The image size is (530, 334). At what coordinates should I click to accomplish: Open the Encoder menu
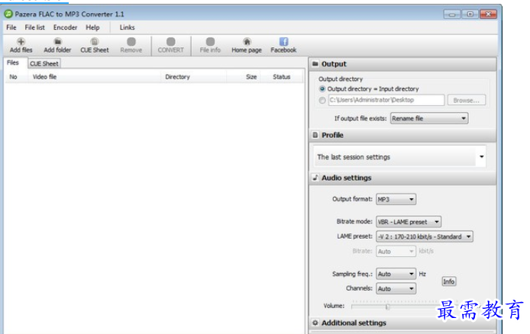[x=65, y=27]
